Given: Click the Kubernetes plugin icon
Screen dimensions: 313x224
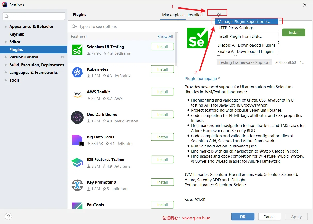Looking at the screenshot, I should click(77, 72).
